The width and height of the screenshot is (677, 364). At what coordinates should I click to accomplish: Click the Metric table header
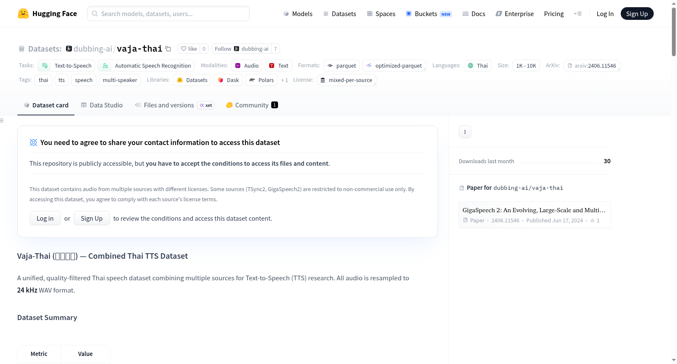click(39, 354)
